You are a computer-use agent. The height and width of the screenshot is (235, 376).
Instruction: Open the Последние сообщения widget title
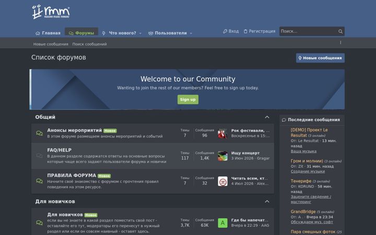(314, 120)
